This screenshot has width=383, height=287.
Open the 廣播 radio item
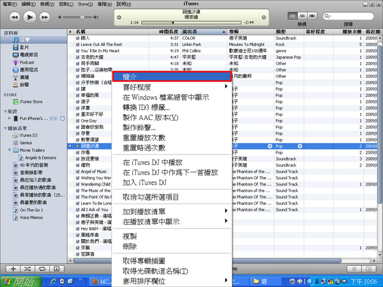pos(24,77)
